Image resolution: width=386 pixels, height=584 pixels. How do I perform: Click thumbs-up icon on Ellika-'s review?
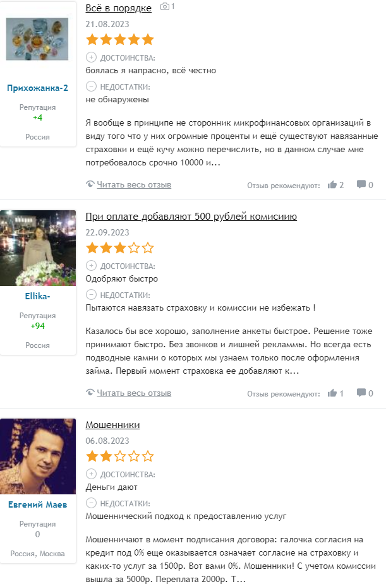pyautogui.click(x=332, y=393)
